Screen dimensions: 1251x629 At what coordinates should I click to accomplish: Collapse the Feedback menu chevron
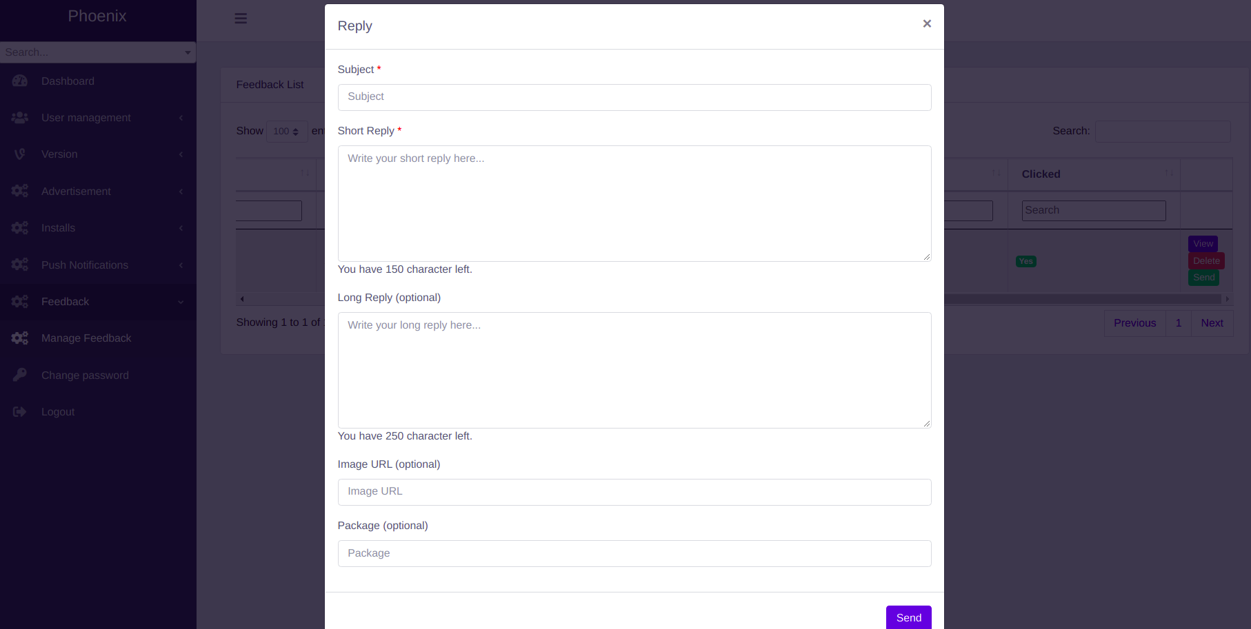point(181,302)
